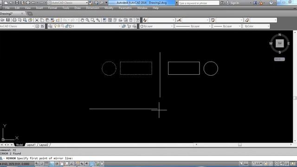The height and width of the screenshot is (167, 297).
Task: Click the Save icon in the quick access toolbar
Action: click(x=17, y=3)
